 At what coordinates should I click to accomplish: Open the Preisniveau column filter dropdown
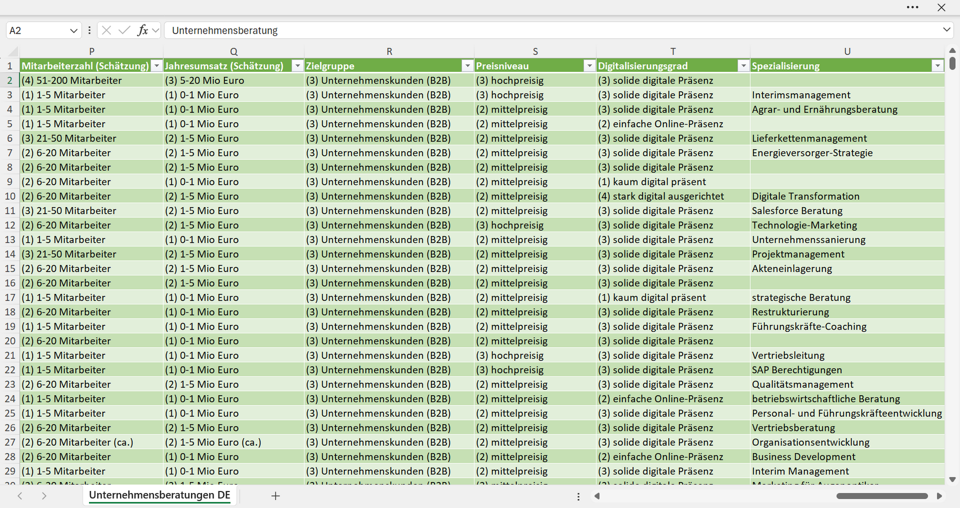(x=589, y=66)
